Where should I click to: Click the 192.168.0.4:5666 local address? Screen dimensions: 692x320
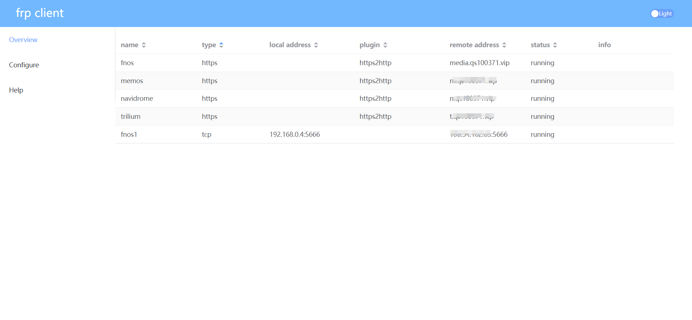[x=294, y=135]
